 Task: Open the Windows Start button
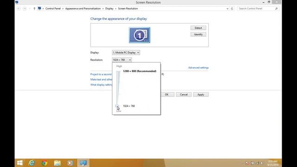pyautogui.click(x=19, y=163)
